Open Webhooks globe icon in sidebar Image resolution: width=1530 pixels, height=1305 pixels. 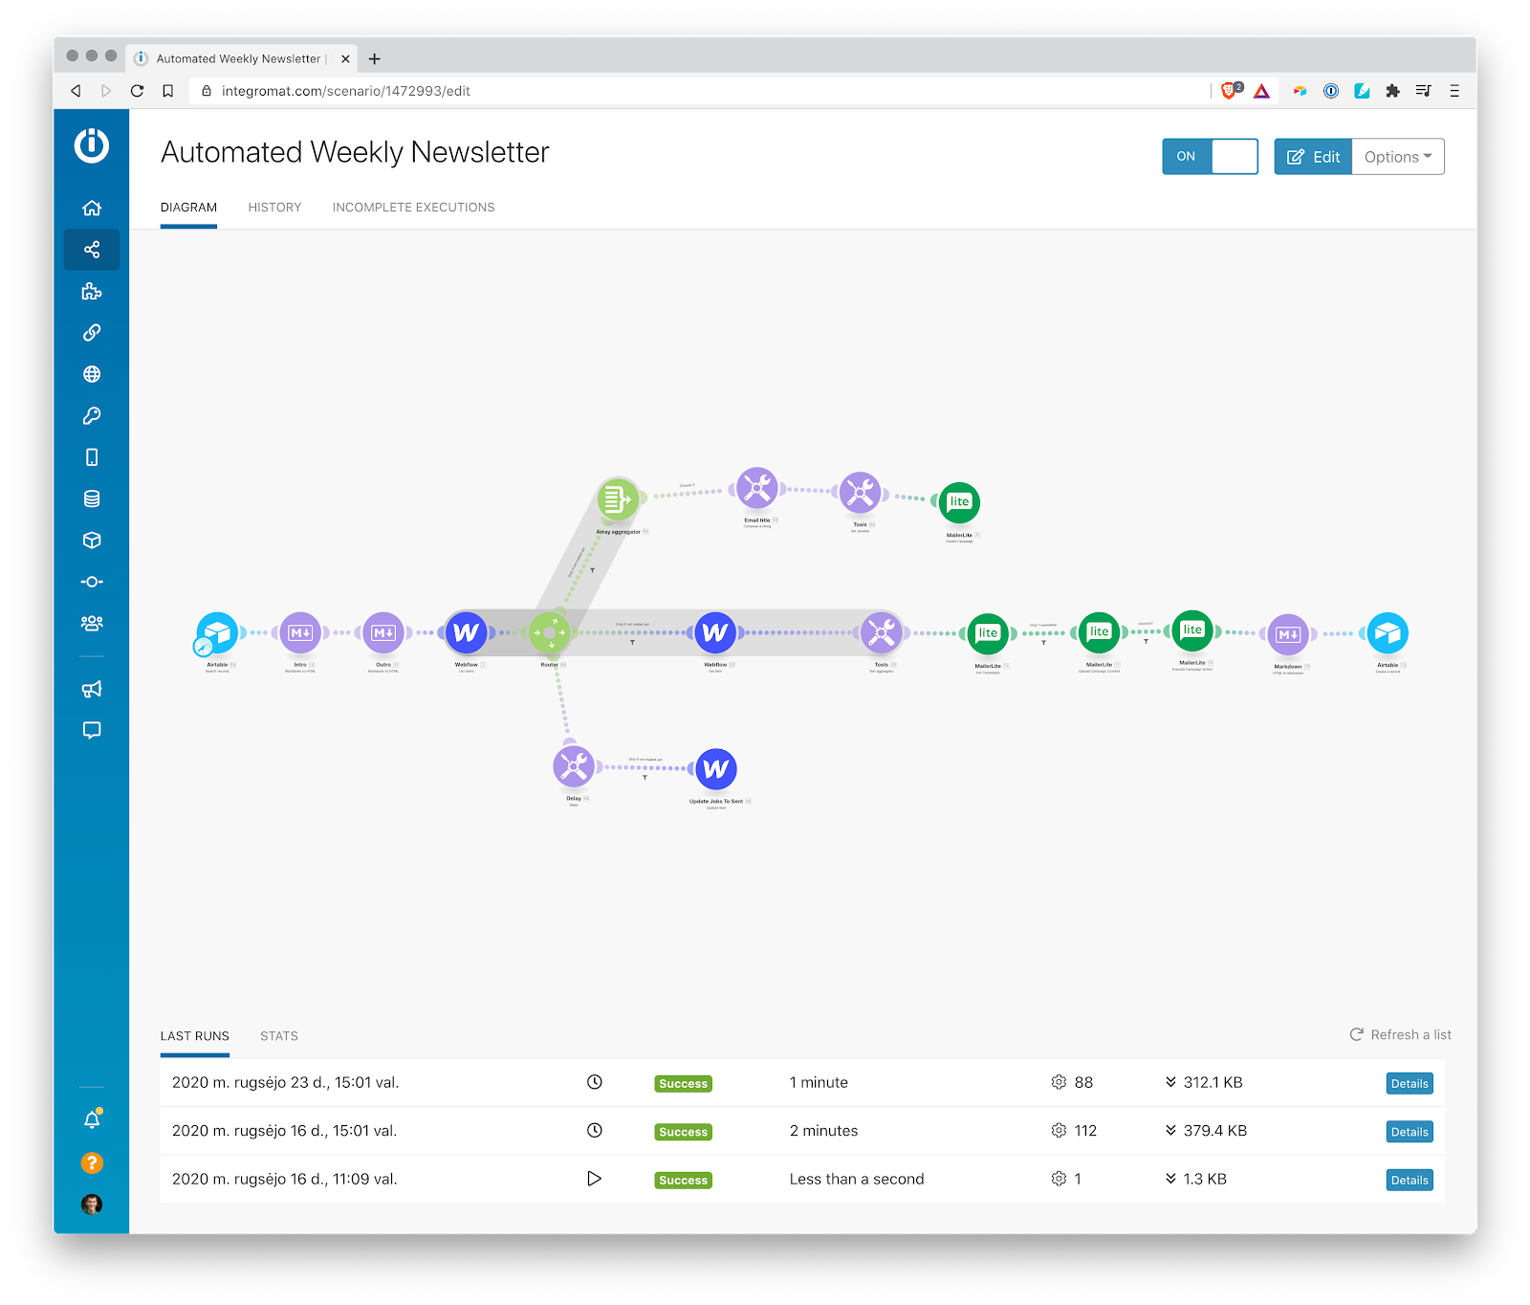pyautogui.click(x=92, y=374)
